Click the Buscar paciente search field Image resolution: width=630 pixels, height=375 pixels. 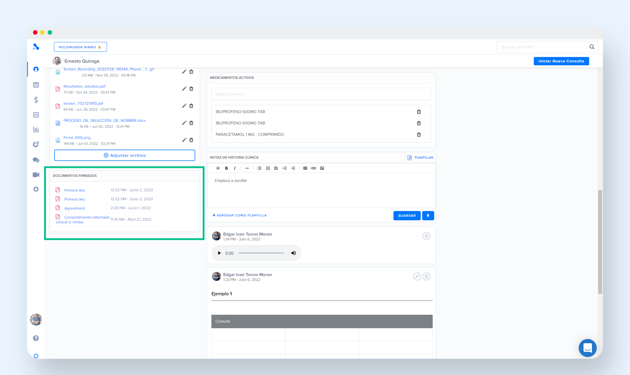543,47
